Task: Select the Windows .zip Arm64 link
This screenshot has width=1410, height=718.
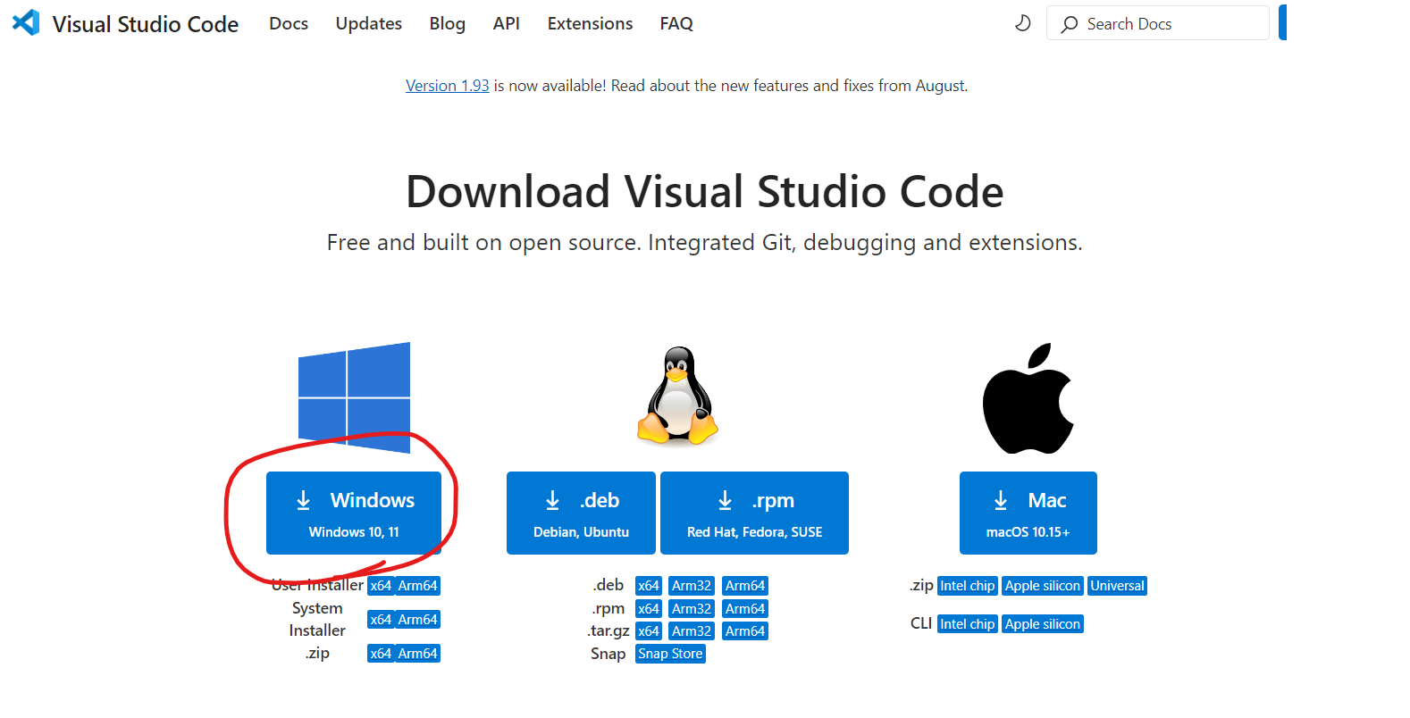Action: coord(417,654)
